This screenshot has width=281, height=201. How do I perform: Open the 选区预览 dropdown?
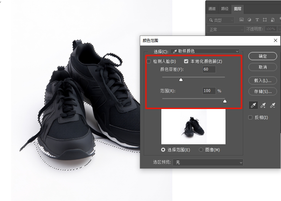tap(208, 163)
